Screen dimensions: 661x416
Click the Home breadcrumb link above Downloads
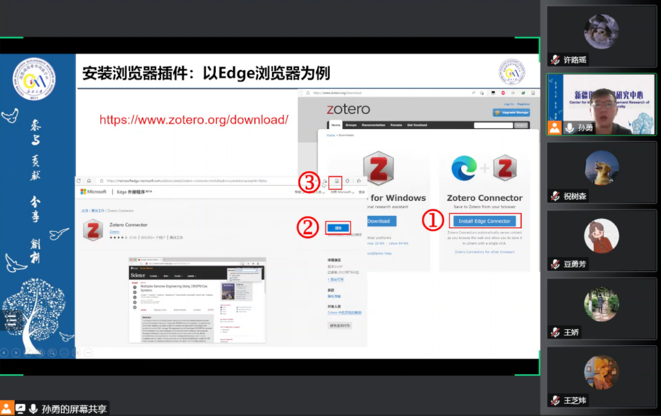pos(330,135)
